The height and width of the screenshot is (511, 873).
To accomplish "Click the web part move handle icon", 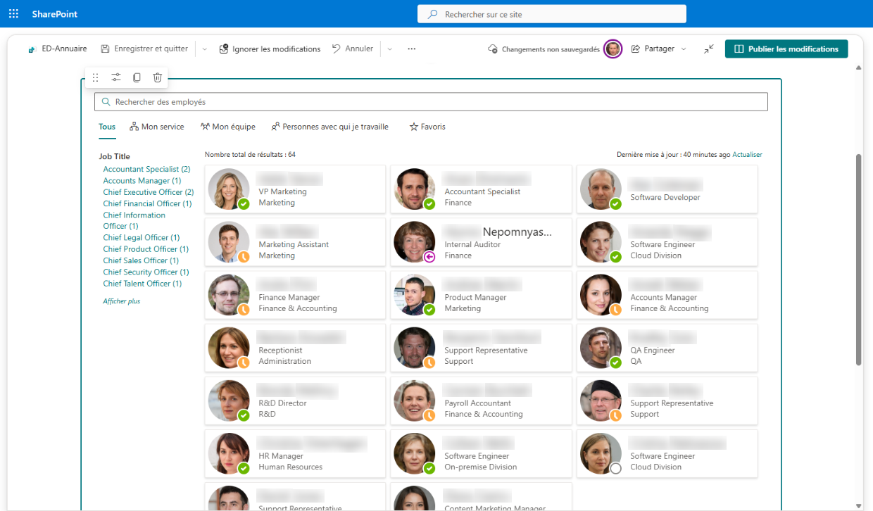I will pyautogui.click(x=96, y=77).
